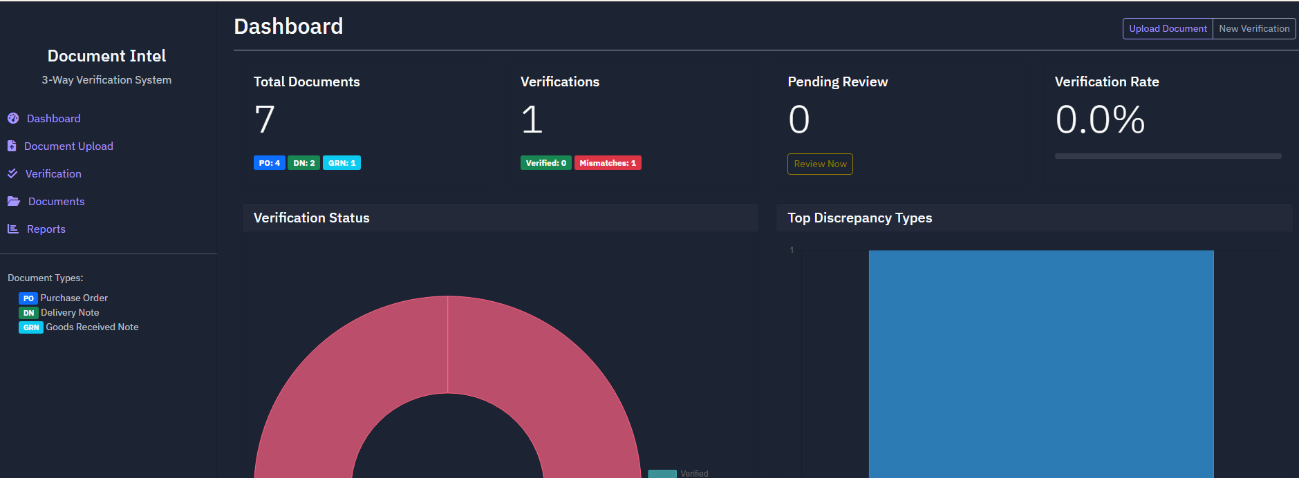1299x478 pixels.
Task: Click the Verification Rate progress bar
Action: pyautogui.click(x=1168, y=156)
